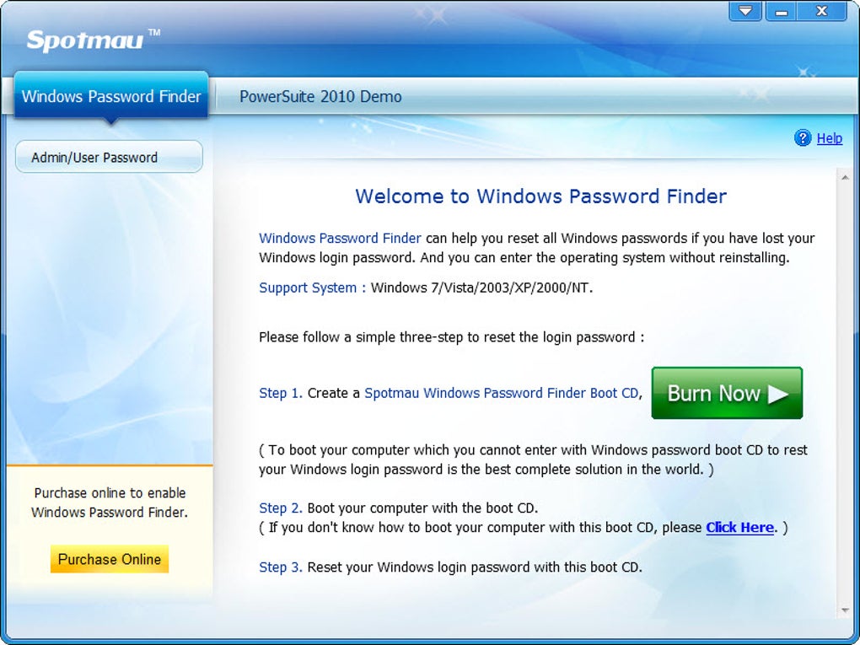The width and height of the screenshot is (860, 645).
Task: Click the scrollbar down arrow
Action: point(845,610)
